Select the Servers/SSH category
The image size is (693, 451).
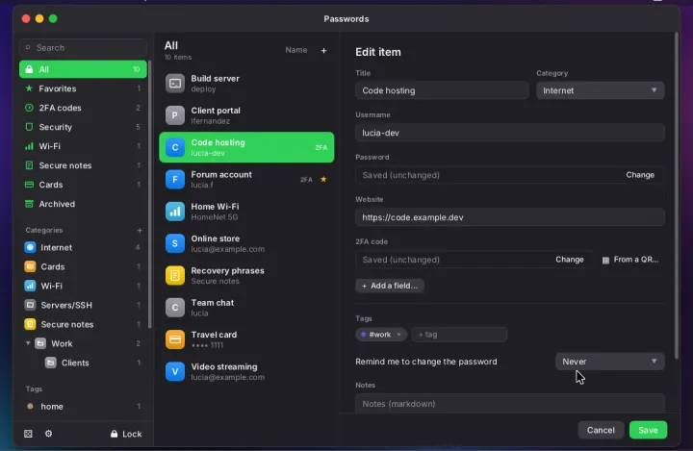(83, 305)
